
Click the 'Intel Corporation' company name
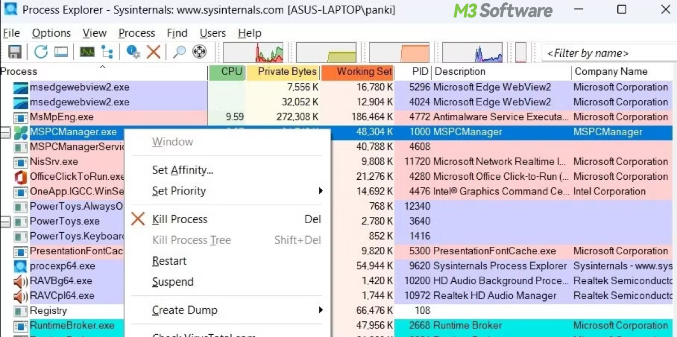click(x=609, y=192)
